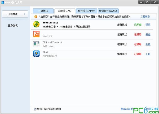This screenshot has height=114, width=159.
Task: Open the 了解更多 link
Action: [145, 17]
